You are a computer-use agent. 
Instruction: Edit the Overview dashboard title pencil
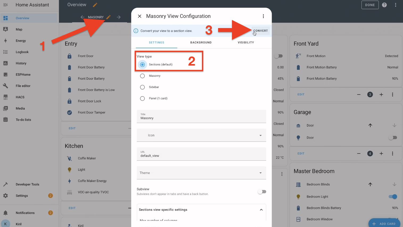[x=95, y=5]
